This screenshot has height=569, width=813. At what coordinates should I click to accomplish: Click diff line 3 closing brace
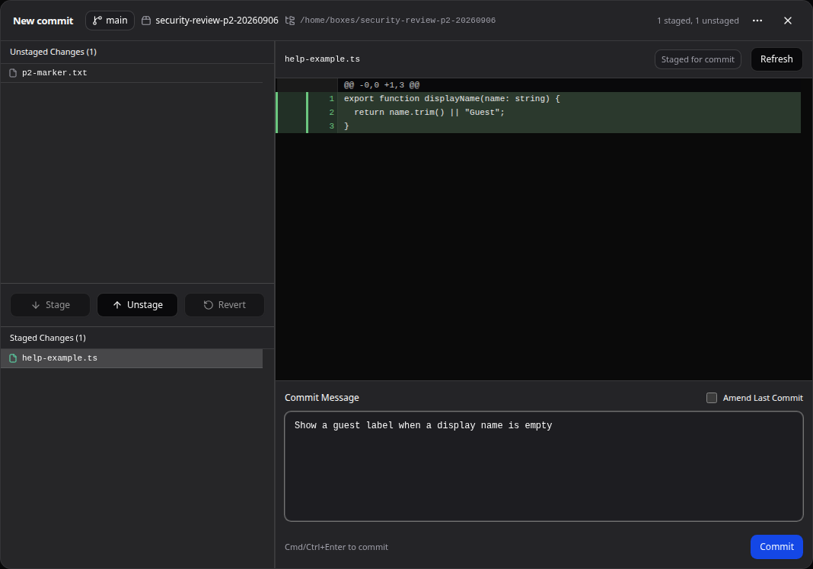(x=538, y=126)
